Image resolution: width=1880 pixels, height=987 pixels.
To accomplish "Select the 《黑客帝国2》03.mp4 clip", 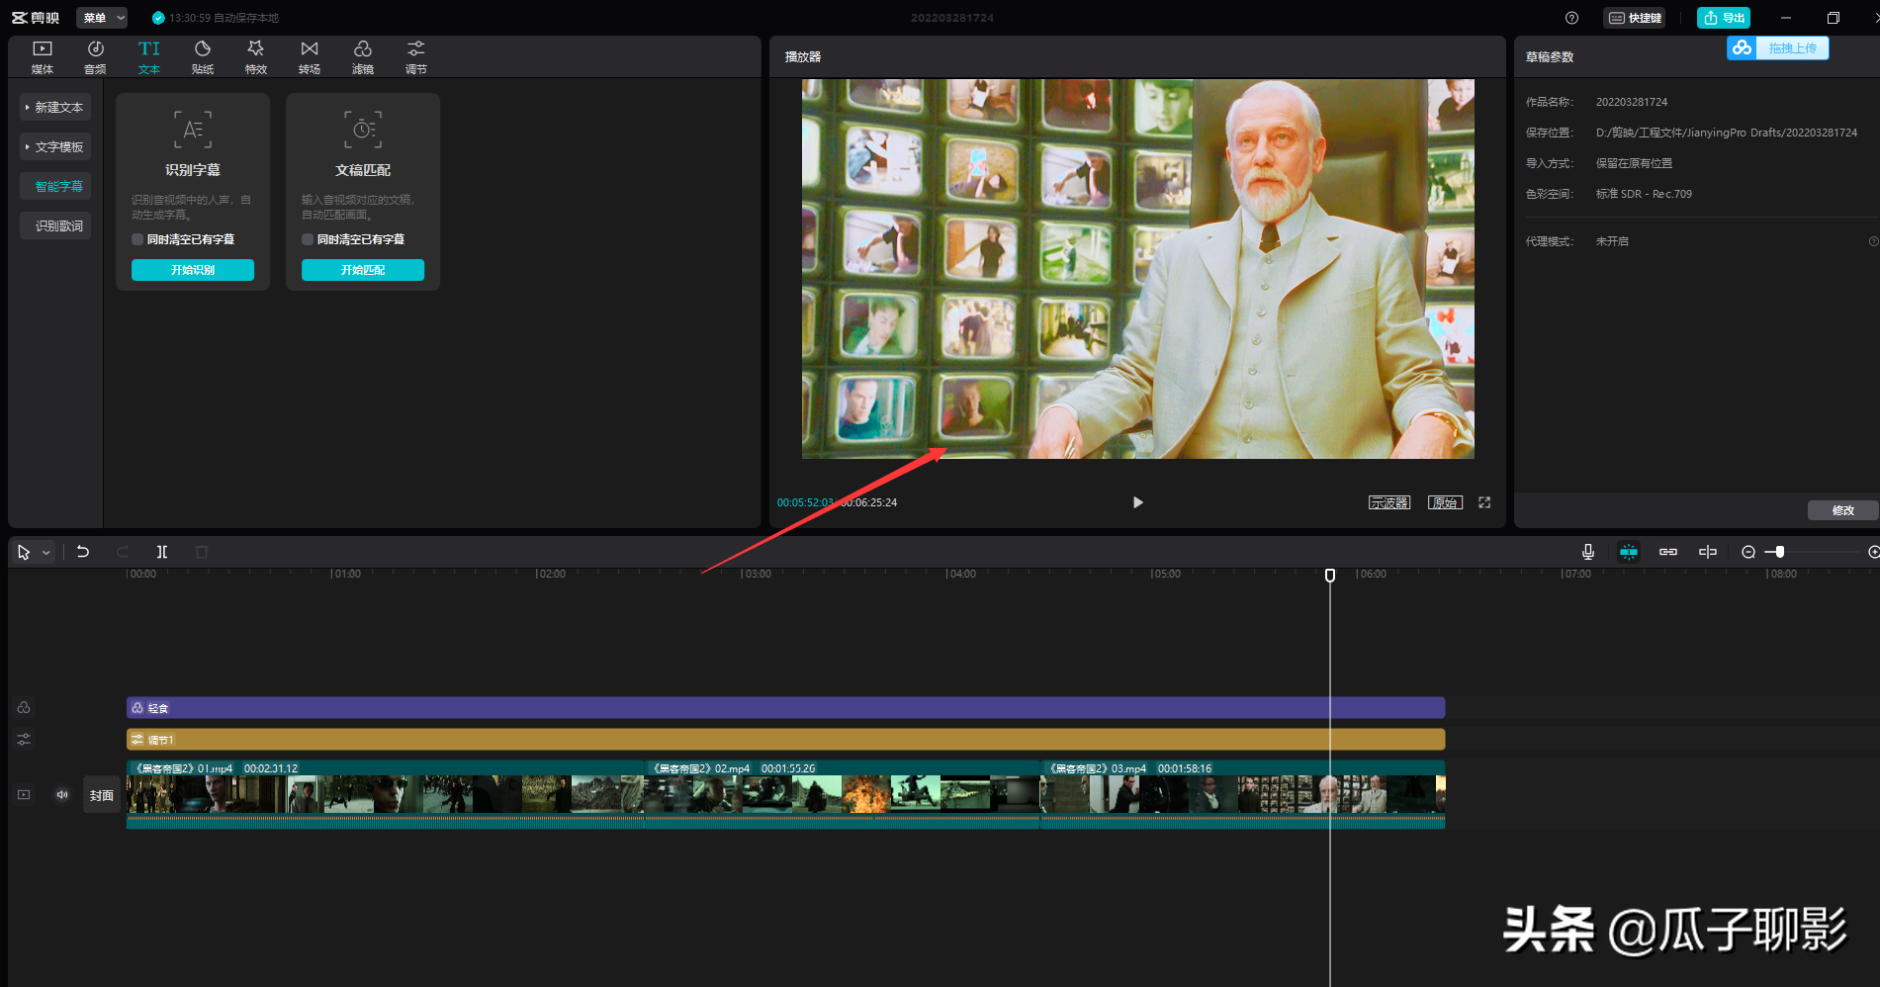I will [1242, 794].
